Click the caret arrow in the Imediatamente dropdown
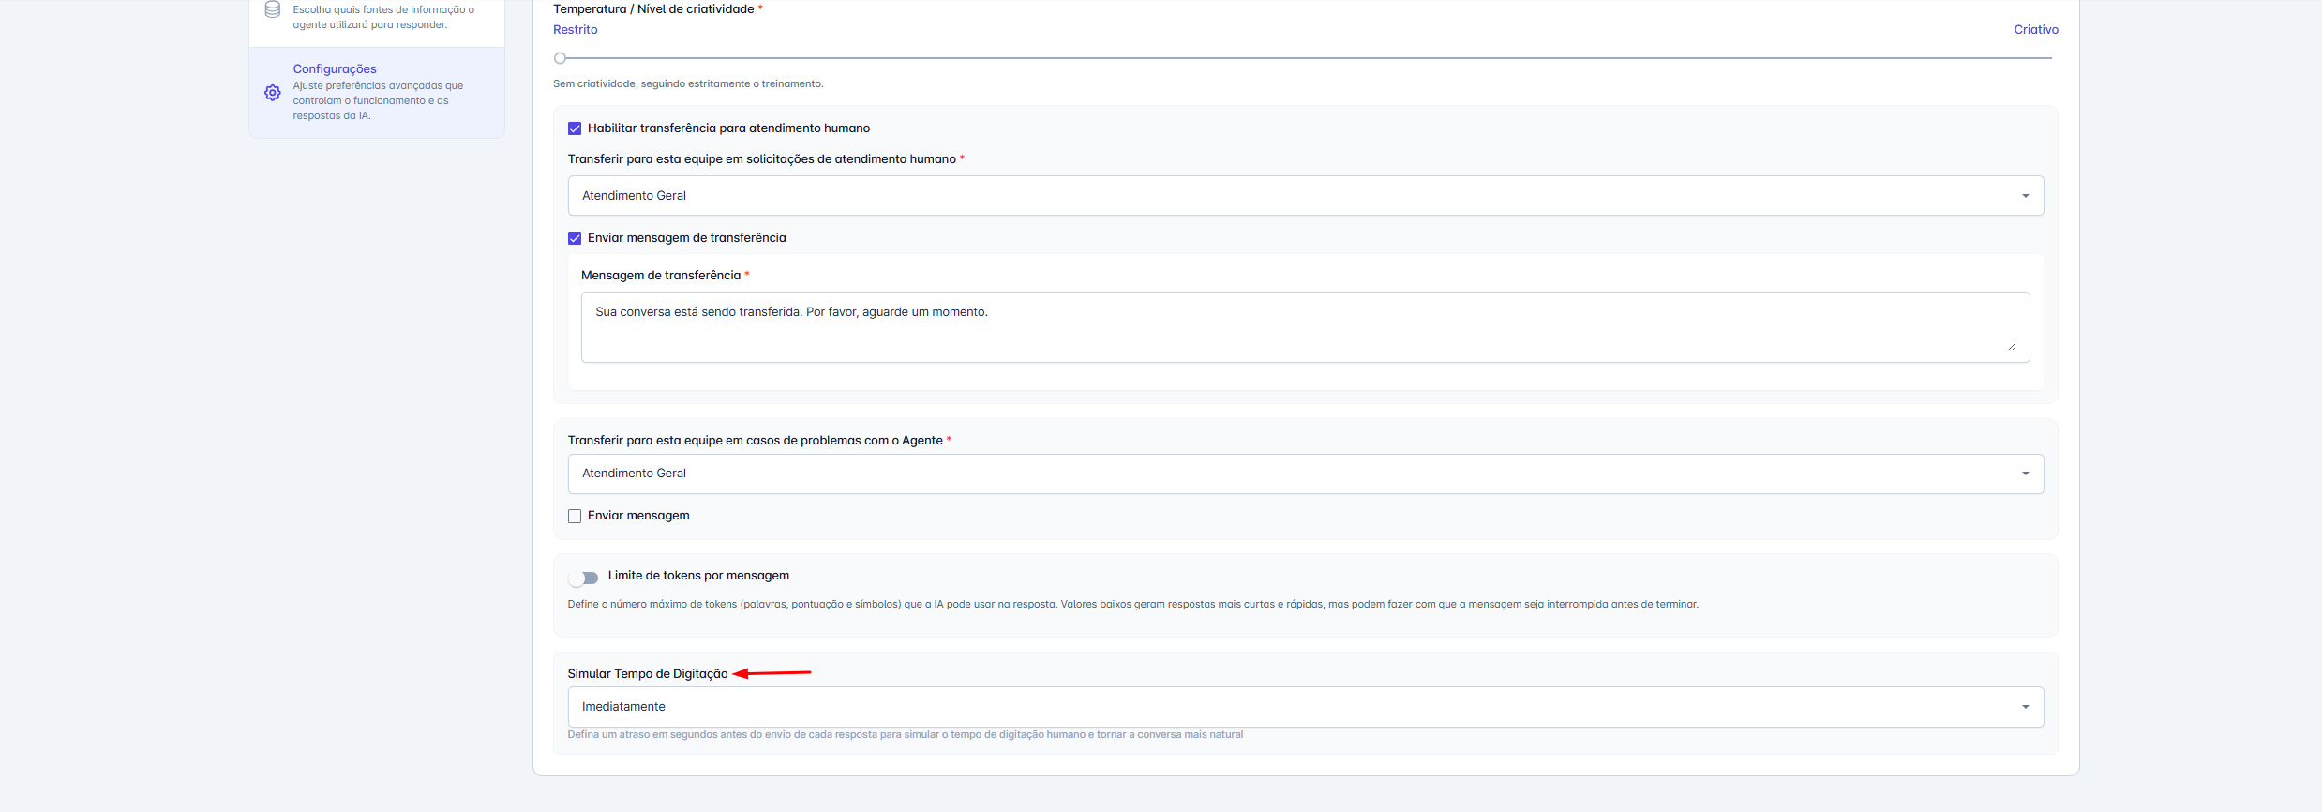 [2025, 707]
